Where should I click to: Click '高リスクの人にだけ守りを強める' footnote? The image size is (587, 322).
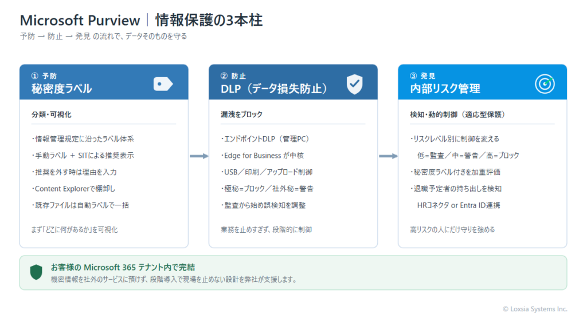[452, 229]
